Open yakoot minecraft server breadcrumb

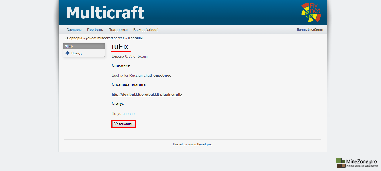click(x=105, y=38)
